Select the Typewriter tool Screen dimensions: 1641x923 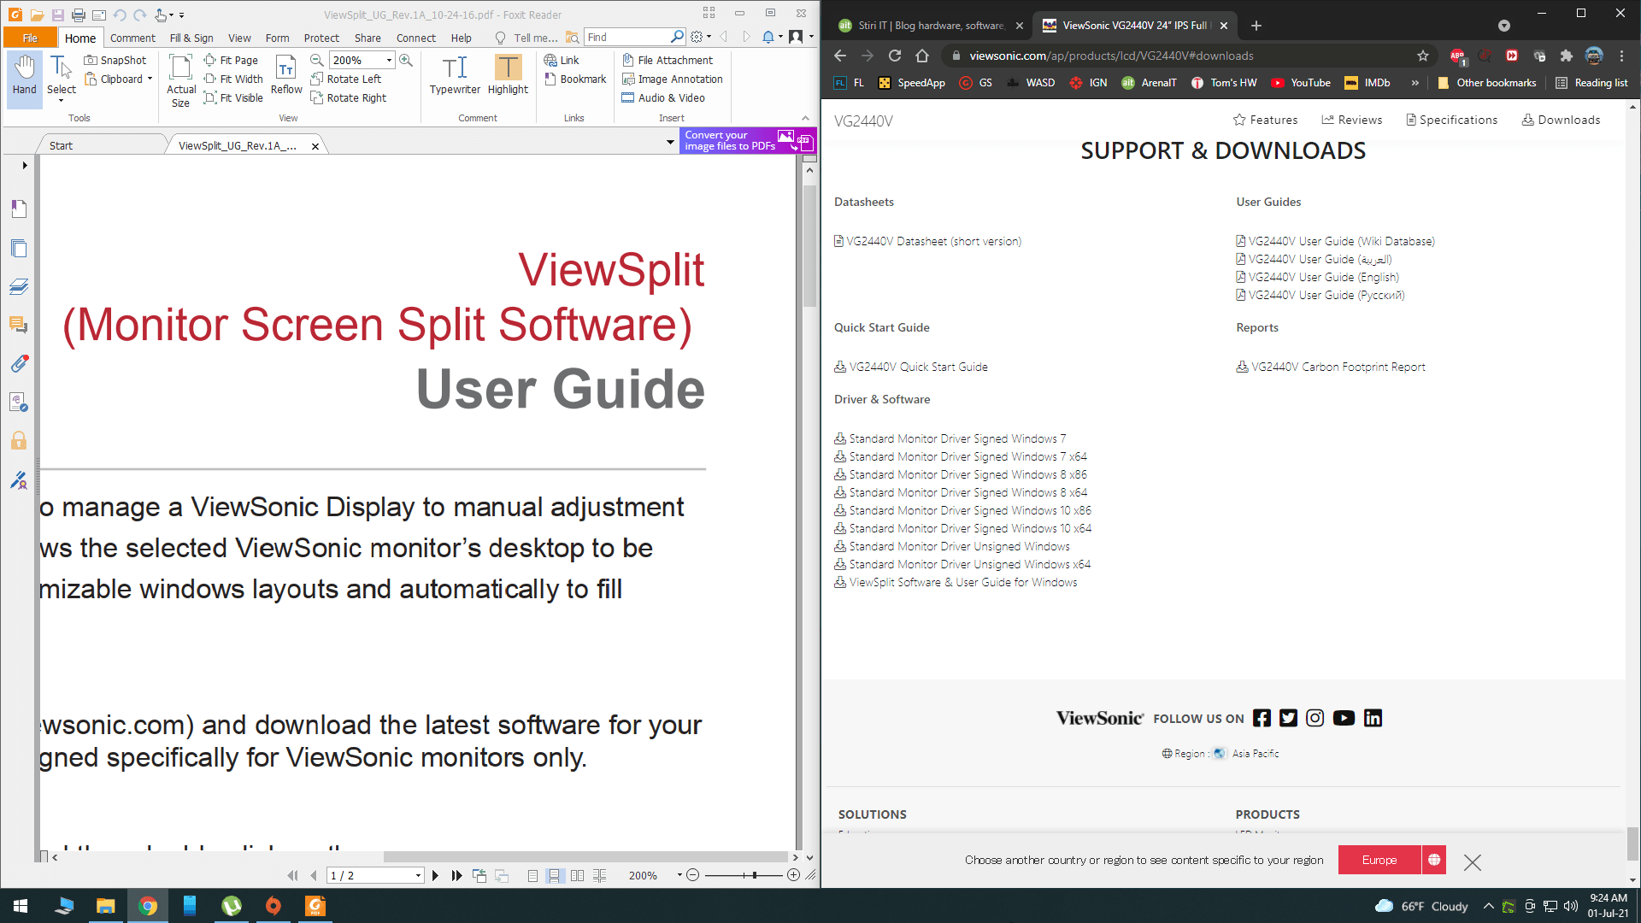454,74
